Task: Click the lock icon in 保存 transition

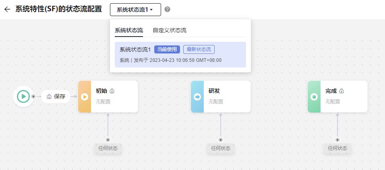Action: 49,96
